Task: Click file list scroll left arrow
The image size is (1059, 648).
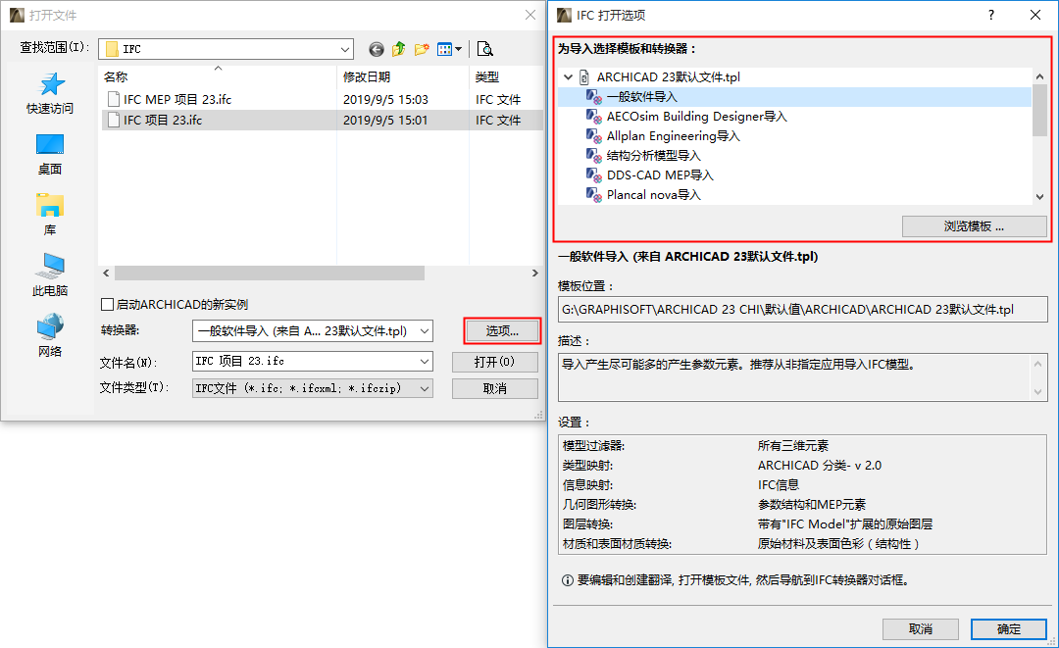Action: (x=106, y=274)
